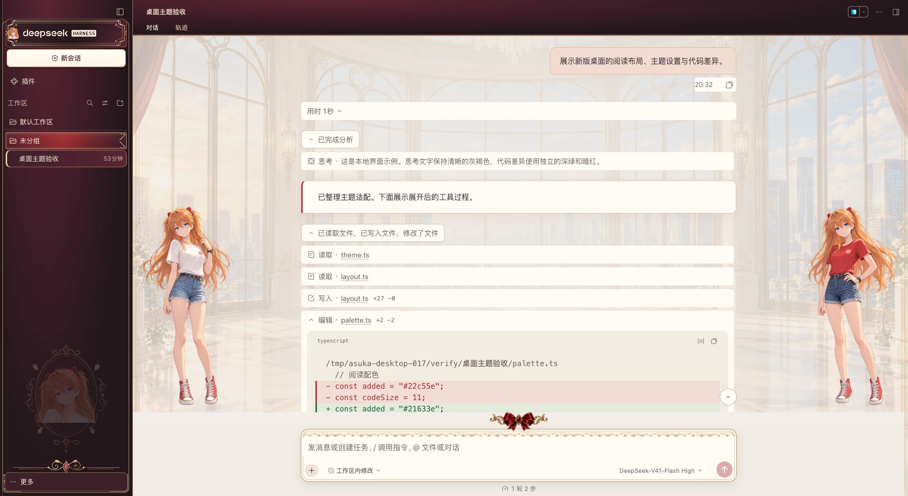Collapse the 已完成分析 group
This screenshot has width=908, height=496.
point(330,139)
